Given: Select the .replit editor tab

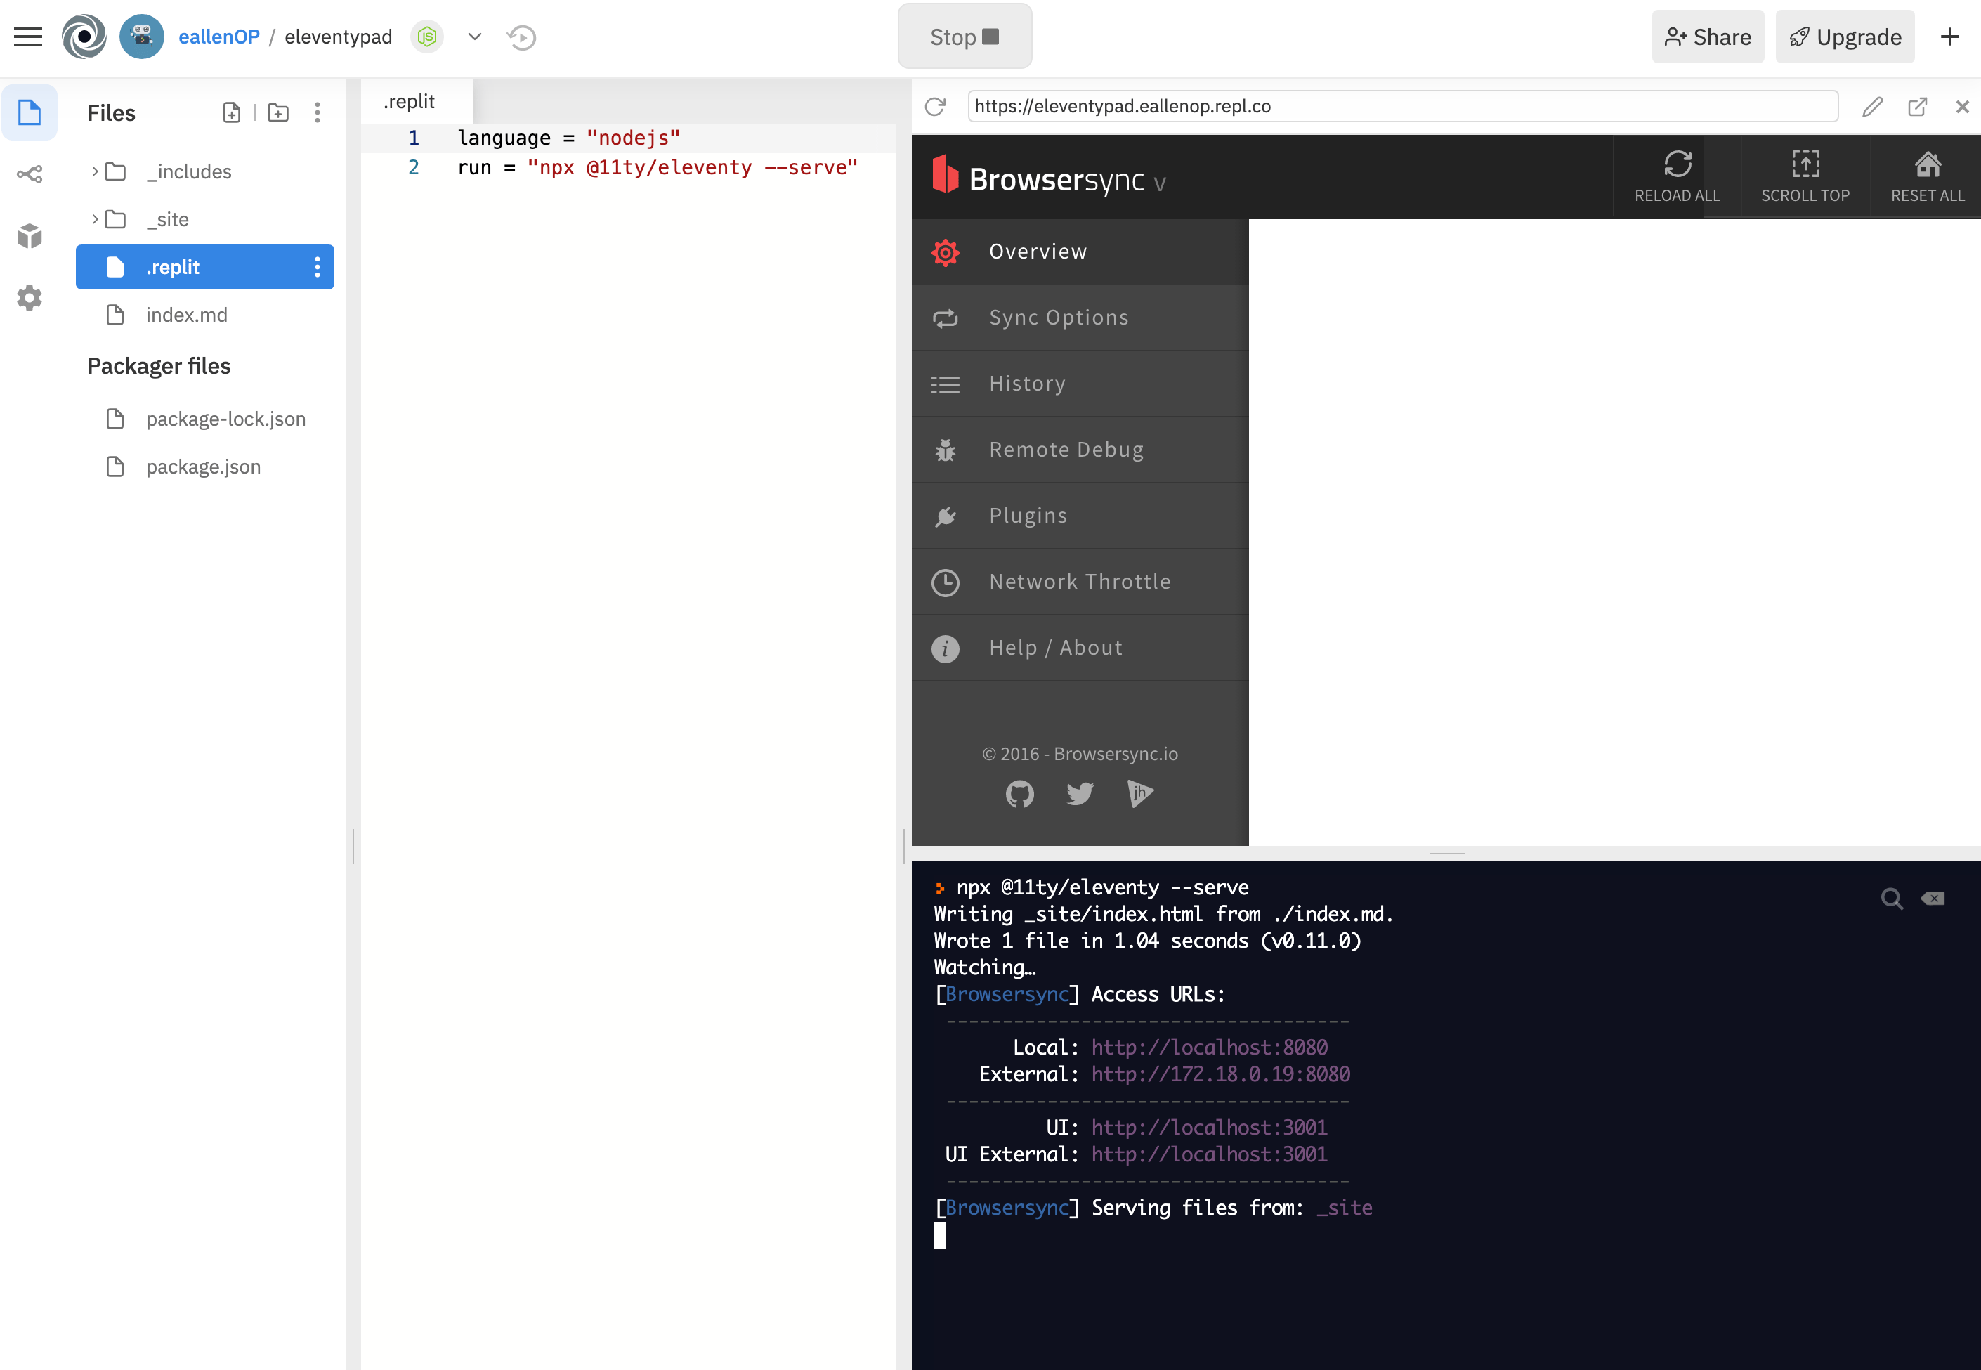Looking at the screenshot, I should tap(417, 101).
